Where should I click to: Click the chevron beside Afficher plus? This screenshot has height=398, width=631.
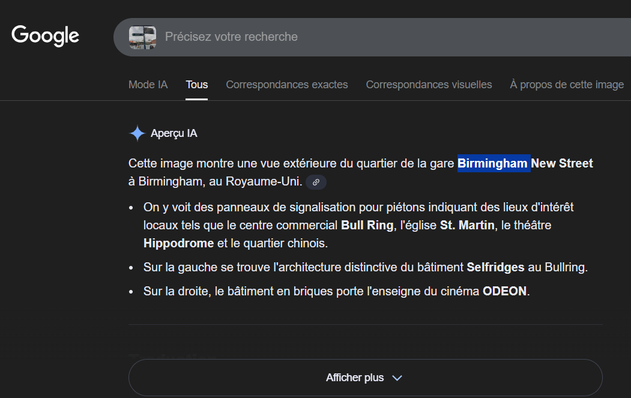pos(397,378)
